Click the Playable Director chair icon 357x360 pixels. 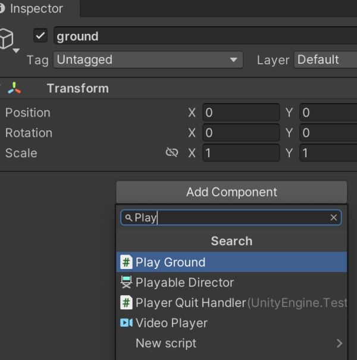pyautogui.click(x=126, y=282)
